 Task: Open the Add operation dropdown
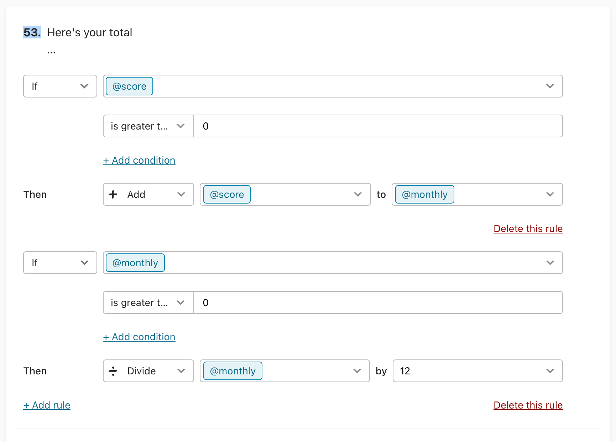pyautogui.click(x=148, y=194)
